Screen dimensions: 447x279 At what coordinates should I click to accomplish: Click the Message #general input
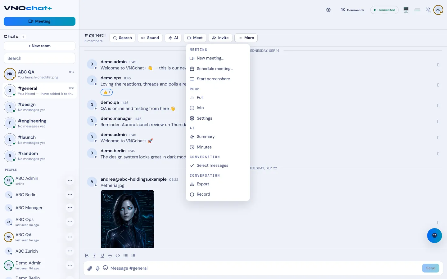(264, 268)
